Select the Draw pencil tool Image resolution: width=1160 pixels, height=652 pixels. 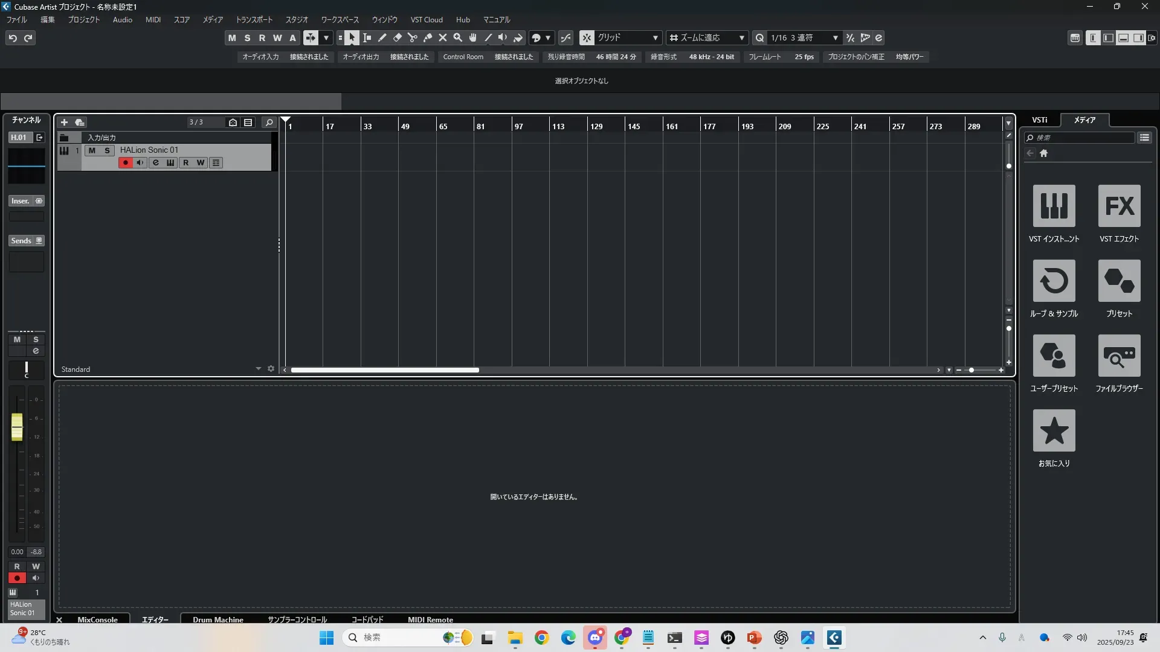coord(382,37)
